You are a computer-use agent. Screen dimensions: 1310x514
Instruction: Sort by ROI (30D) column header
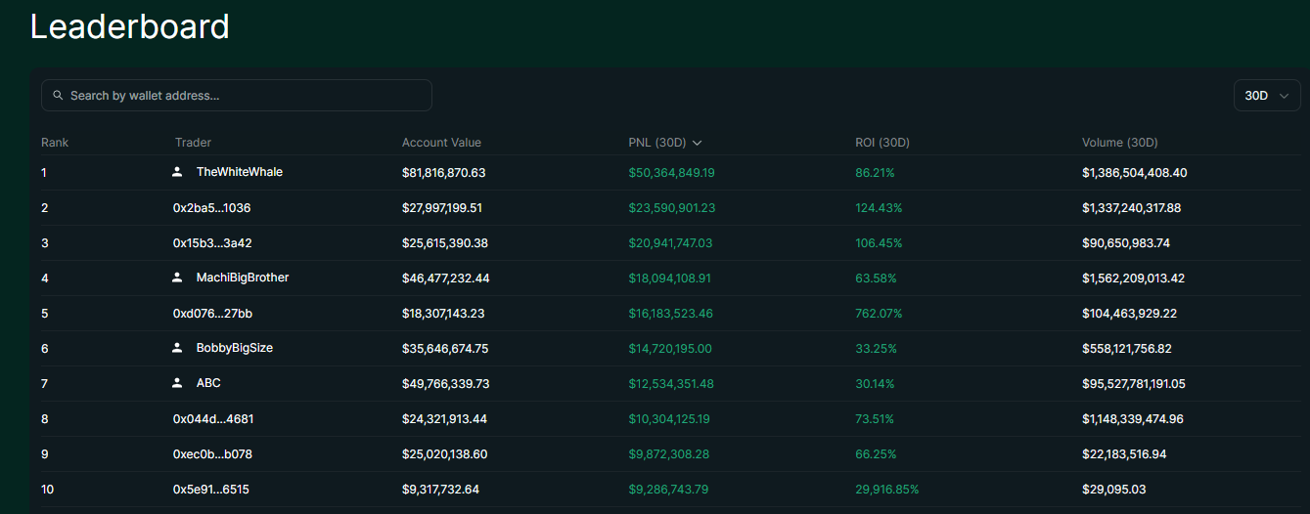[x=881, y=143]
